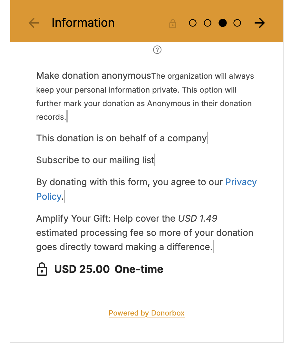
Task: Click the filled current step dot
Action: coord(222,23)
